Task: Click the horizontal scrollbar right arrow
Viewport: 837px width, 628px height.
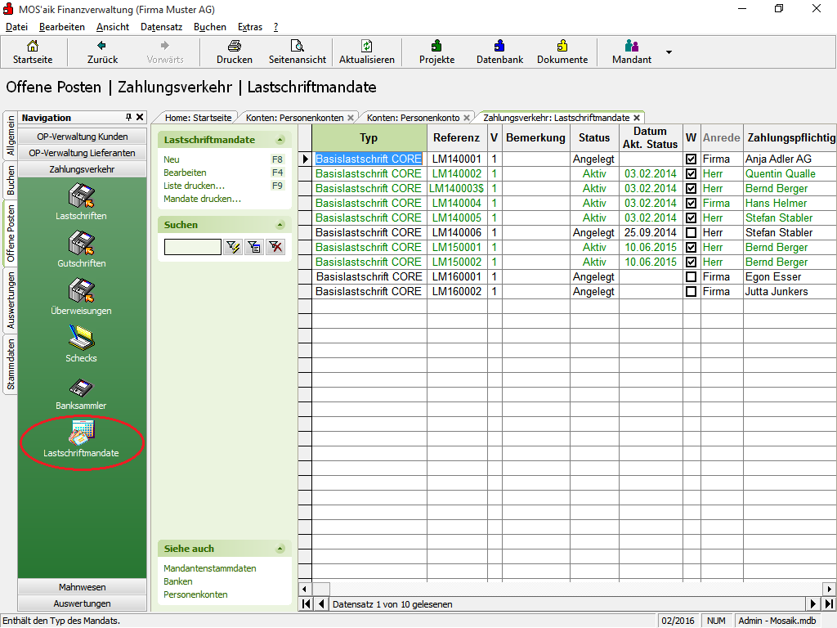Action: pyautogui.click(x=830, y=589)
